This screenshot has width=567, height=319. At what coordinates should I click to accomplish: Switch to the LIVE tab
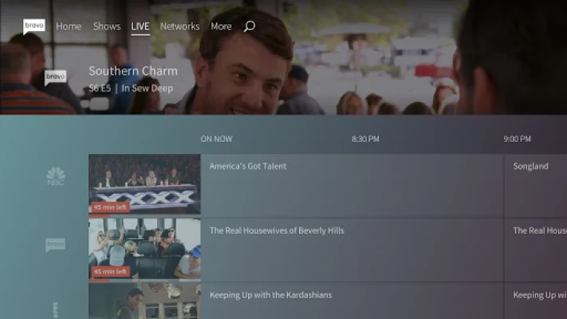pyautogui.click(x=140, y=26)
